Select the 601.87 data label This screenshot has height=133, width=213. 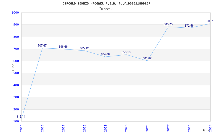tap(147, 58)
